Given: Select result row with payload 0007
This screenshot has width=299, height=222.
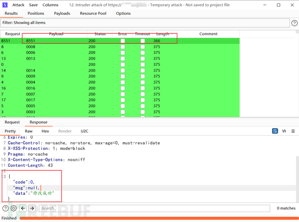Looking at the screenshot, I should [120, 94].
